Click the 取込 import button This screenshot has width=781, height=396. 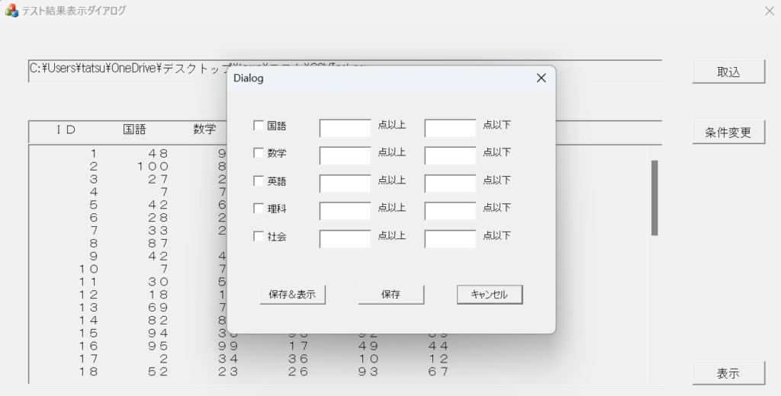(728, 72)
